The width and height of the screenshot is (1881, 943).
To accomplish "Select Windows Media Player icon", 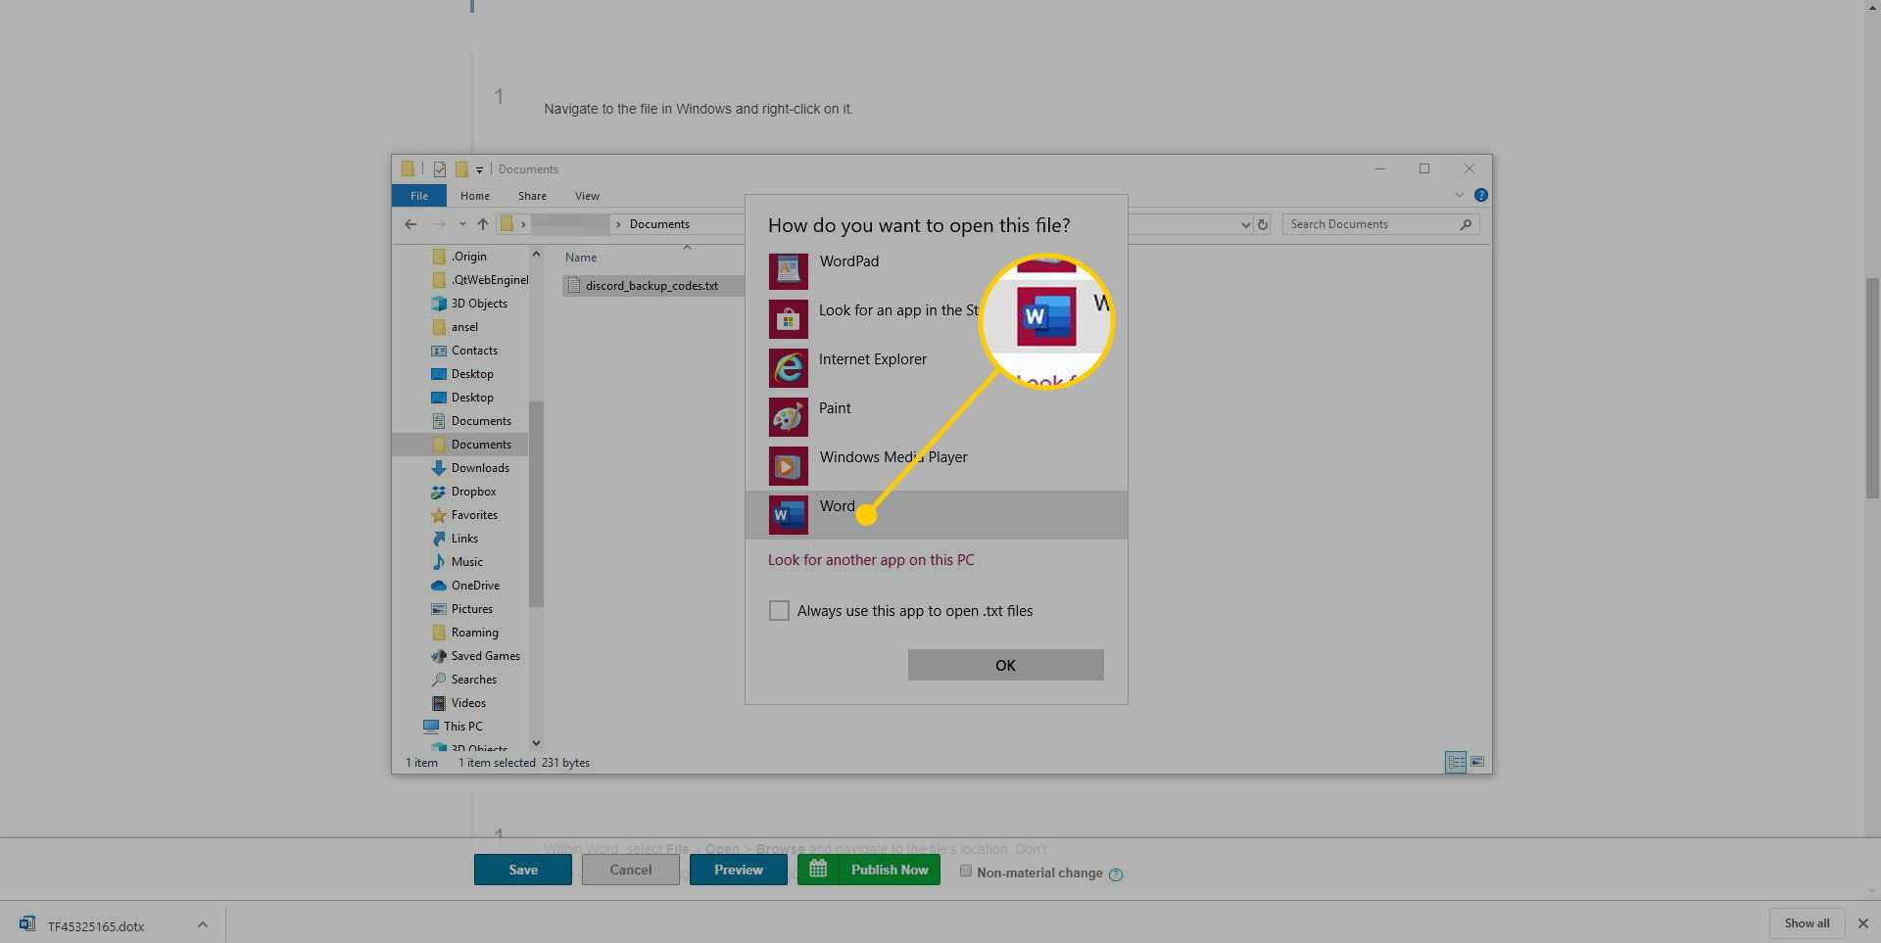I will [788, 466].
